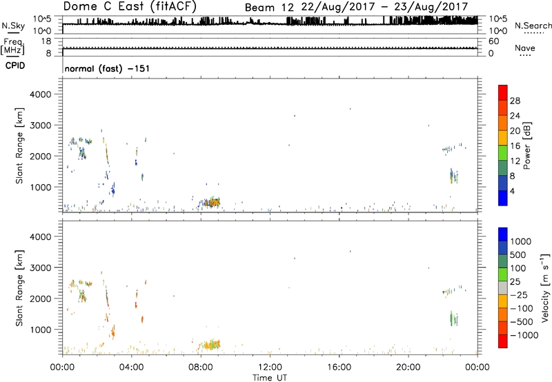Screen dimensions: 552x382
Task: Click the light green 25-100 velocity segment
Action: pyautogui.click(x=503, y=274)
